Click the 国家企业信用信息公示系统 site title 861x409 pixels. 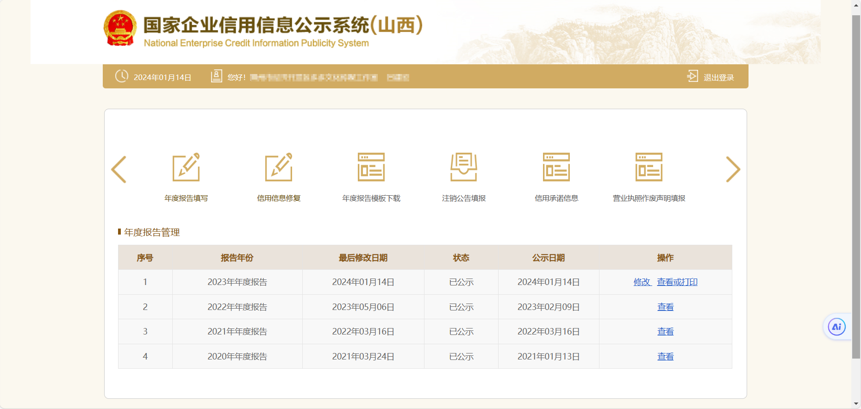click(283, 25)
